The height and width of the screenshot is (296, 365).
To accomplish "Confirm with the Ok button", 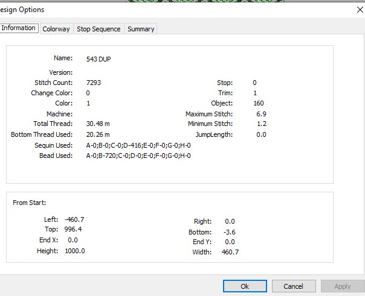I will click(245, 286).
